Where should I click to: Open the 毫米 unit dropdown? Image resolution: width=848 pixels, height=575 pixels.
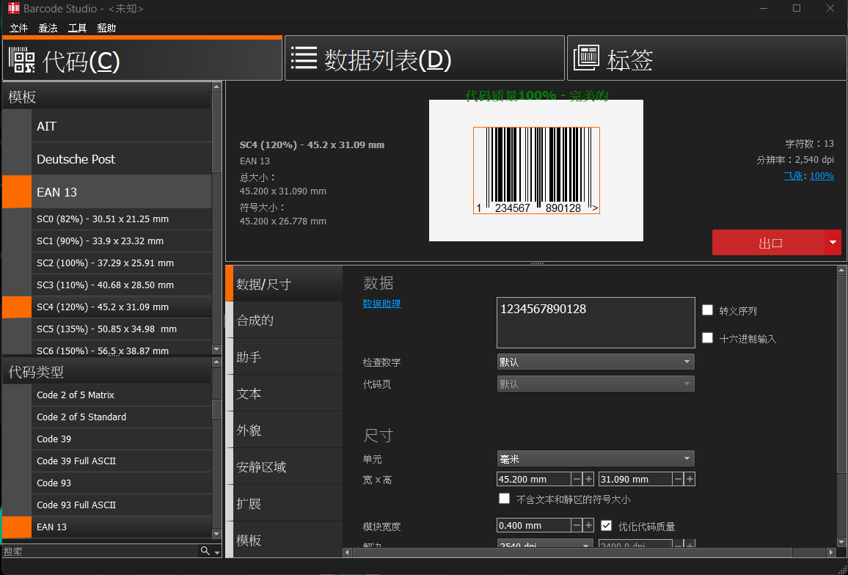595,458
